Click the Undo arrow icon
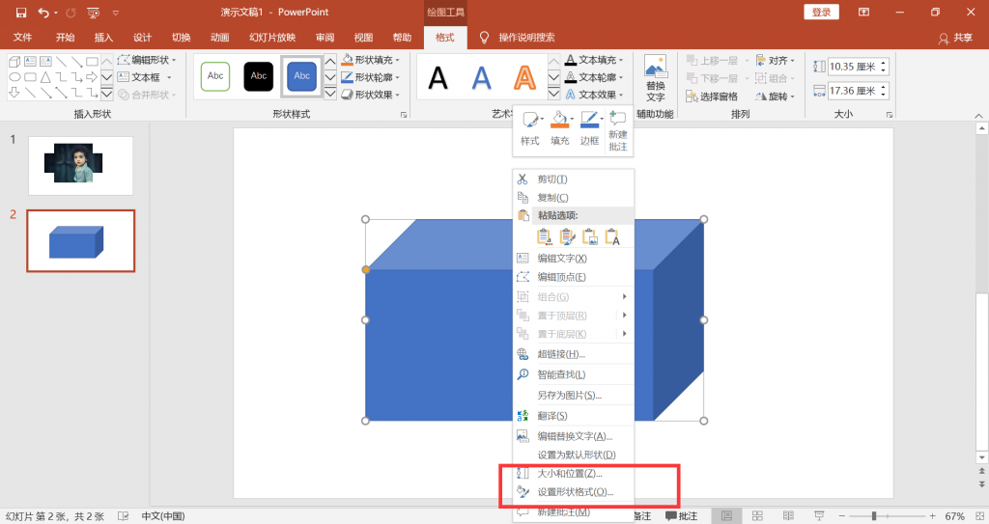 pos(42,13)
